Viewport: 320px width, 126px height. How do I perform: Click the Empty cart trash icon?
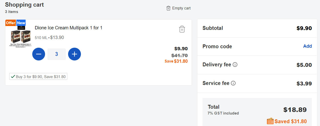(x=168, y=8)
